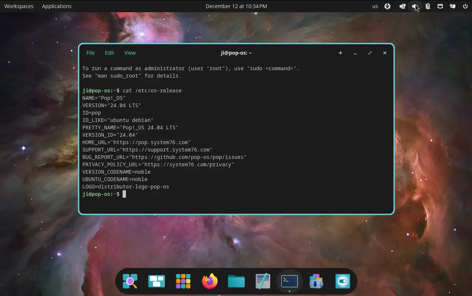The width and height of the screenshot is (472, 296).
Task: Click the launcher search magnifier icon
Action: tap(130, 281)
